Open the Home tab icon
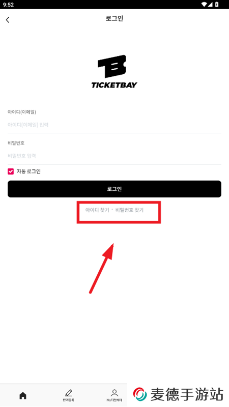Screen dimensions: 229x407 (x=23, y=396)
